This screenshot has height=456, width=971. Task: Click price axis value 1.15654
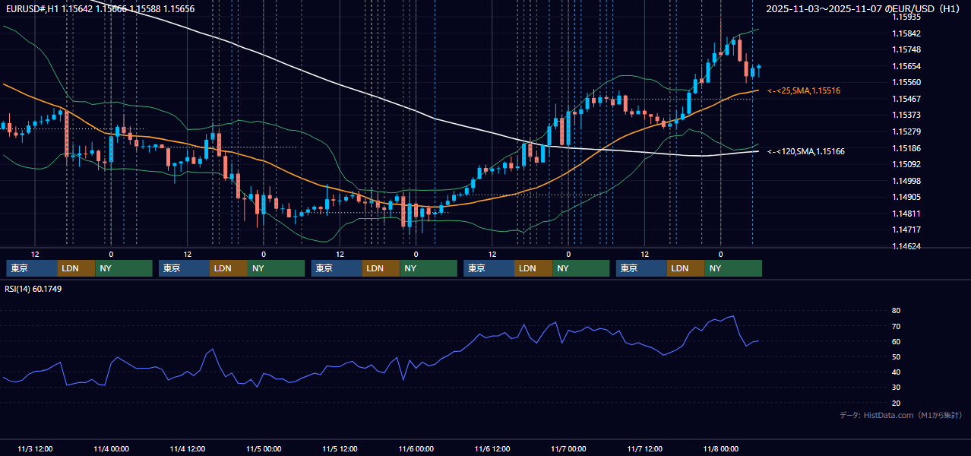tap(906, 66)
